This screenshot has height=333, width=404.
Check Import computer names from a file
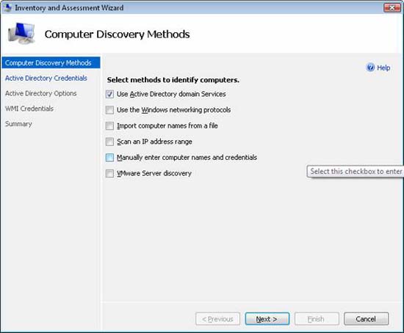[x=109, y=126]
